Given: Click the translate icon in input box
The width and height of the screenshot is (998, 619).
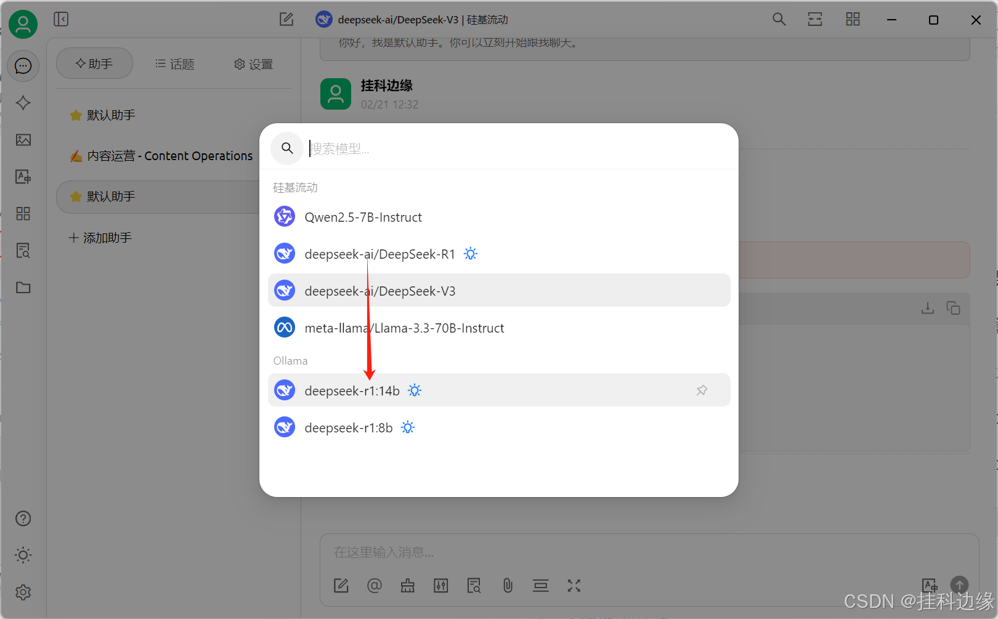Looking at the screenshot, I should 930,585.
